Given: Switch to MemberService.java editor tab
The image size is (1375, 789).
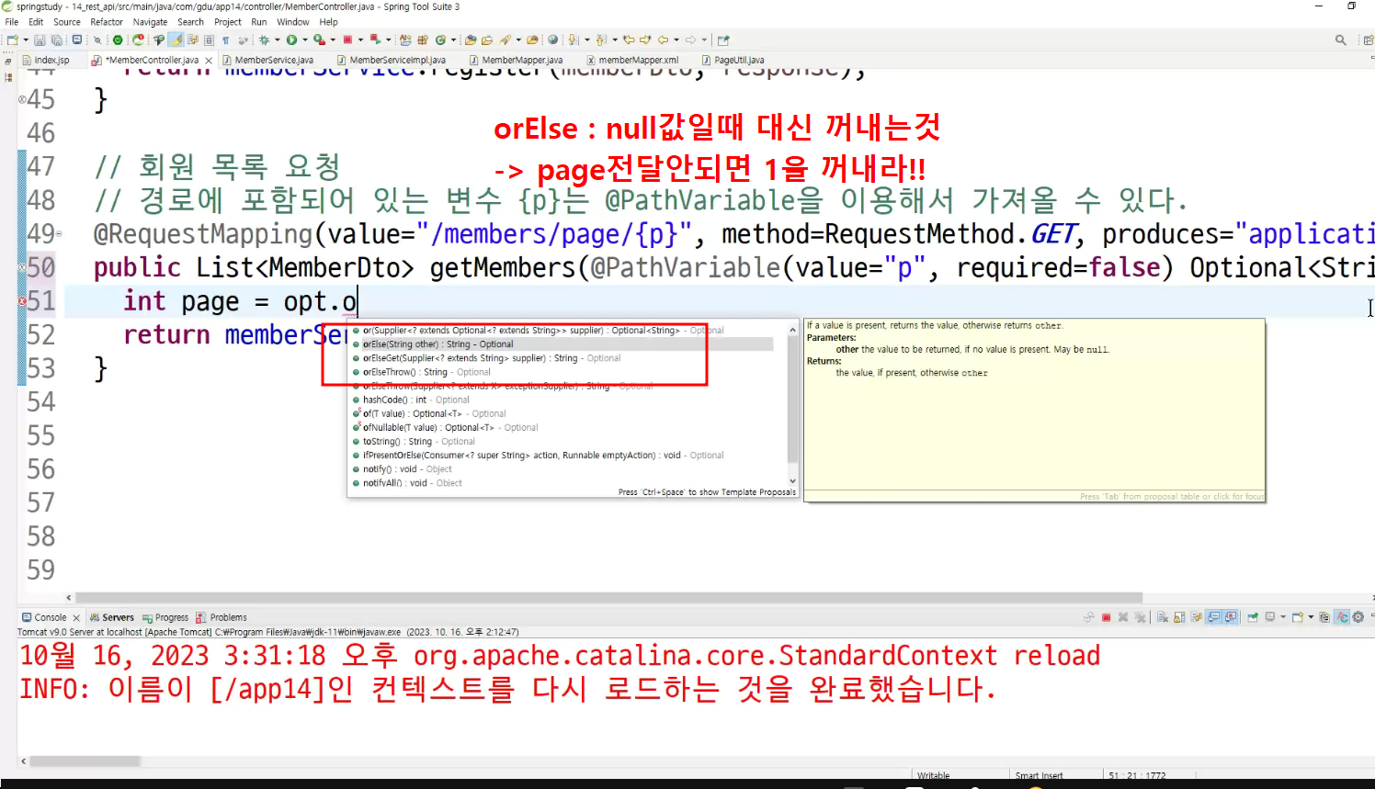Looking at the screenshot, I should tap(268, 60).
